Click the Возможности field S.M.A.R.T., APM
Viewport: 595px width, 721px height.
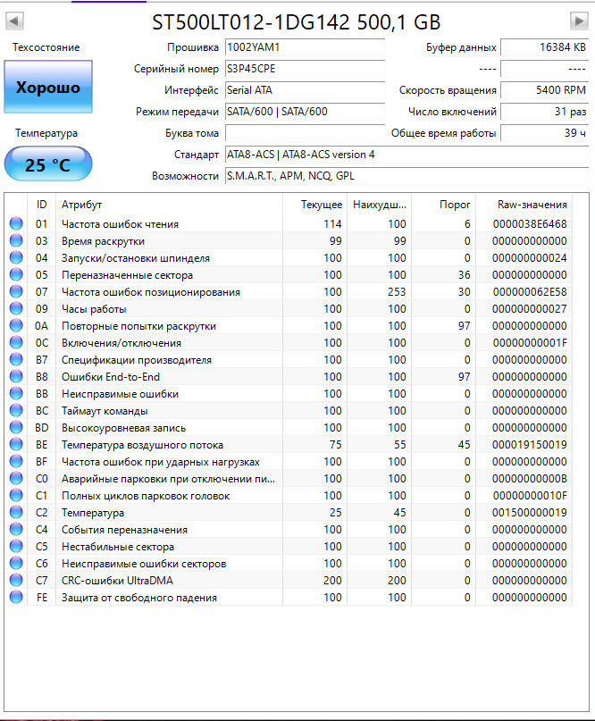[x=406, y=176]
